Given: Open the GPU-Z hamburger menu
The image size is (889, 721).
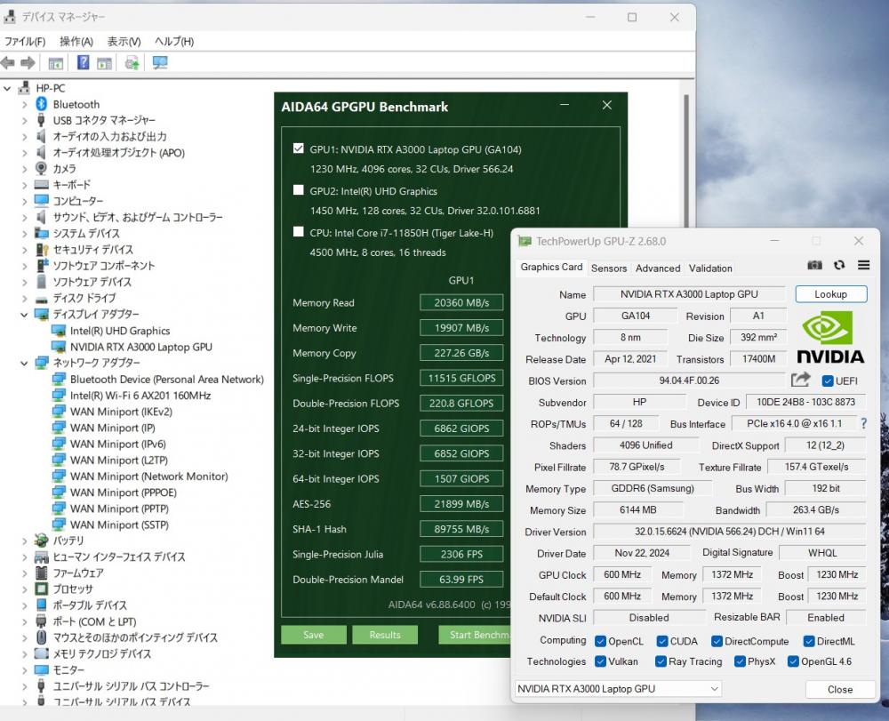Looking at the screenshot, I should click(863, 265).
